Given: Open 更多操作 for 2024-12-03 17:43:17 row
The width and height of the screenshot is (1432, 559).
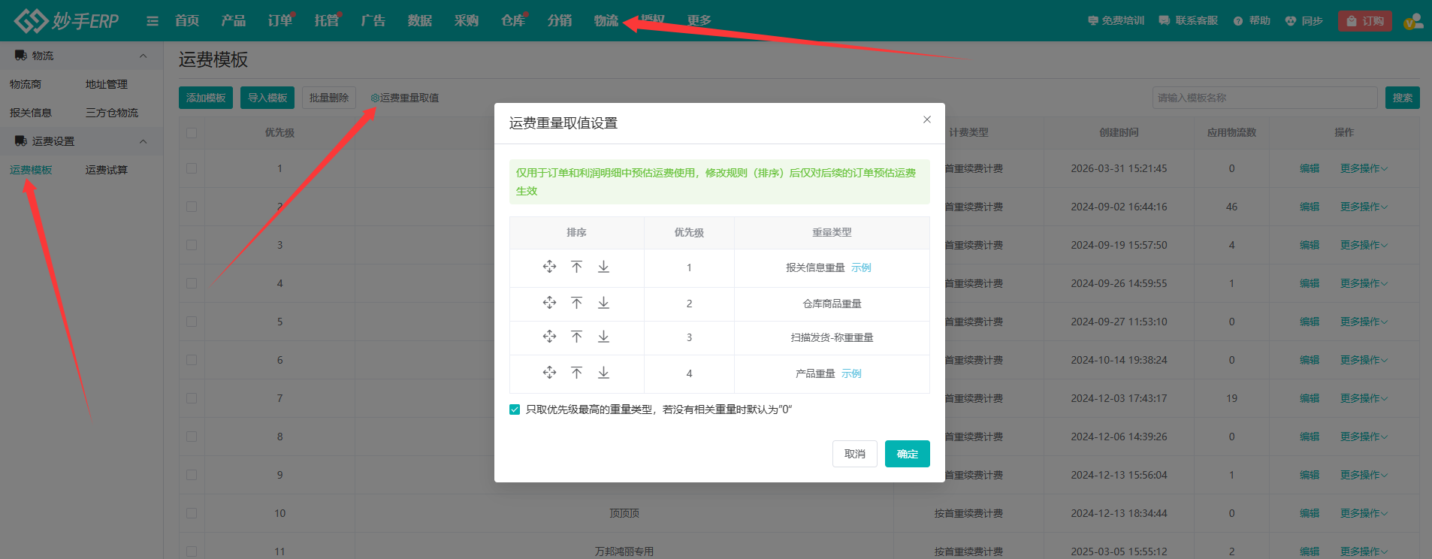Looking at the screenshot, I should coord(1364,398).
